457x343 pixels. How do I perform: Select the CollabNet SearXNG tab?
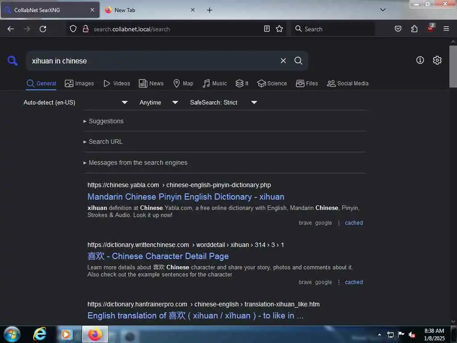click(x=50, y=10)
